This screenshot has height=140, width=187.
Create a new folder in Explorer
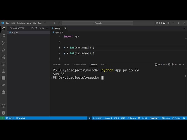36,28
